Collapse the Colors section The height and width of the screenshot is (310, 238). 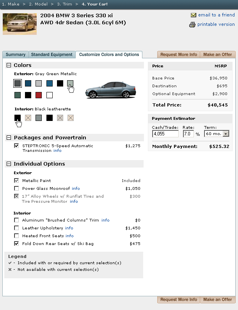[9, 65]
